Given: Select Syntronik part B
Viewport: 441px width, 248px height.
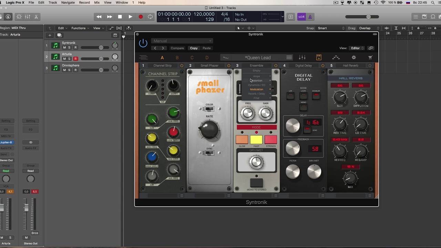Looking at the screenshot, I should click(x=177, y=58).
